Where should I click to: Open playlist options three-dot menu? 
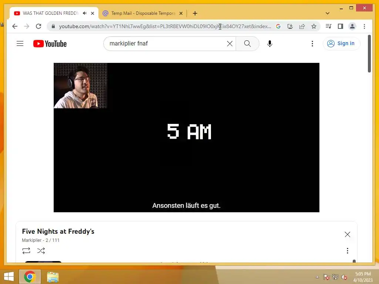click(347, 251)
